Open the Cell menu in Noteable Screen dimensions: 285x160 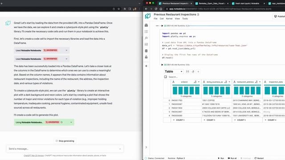pyautogui.click(x=162, y=19)
